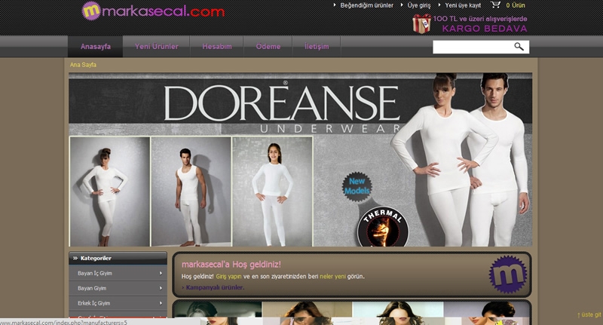Click the purple m badge in welcome box
Image resolution: width=603 pixels, height=325 pixels.
coord(507,274)
